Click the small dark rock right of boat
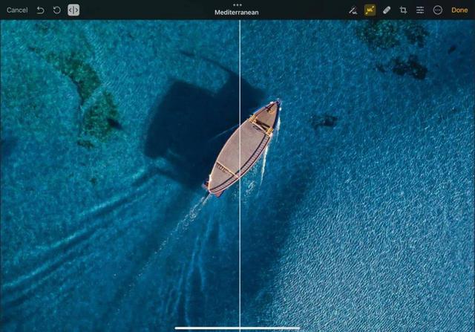This screenshot has width=475, height=332. (324, 120)
